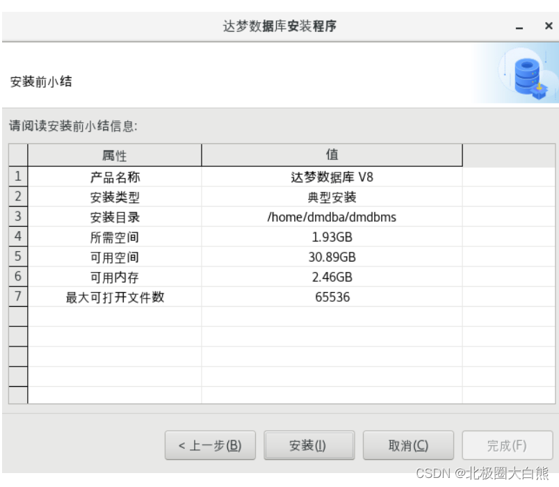
Task: Click the 典型安装 value cell
Action: pos(332,197)
